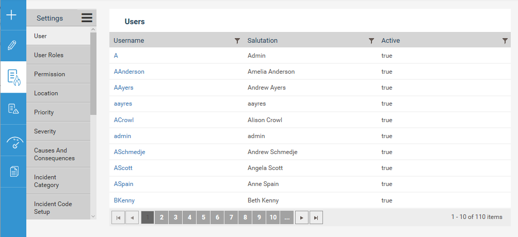Image resolution: width=518 pixels, height=237 pixels.
Task: Select the incident report flame icon
Action: coord(13,77)
